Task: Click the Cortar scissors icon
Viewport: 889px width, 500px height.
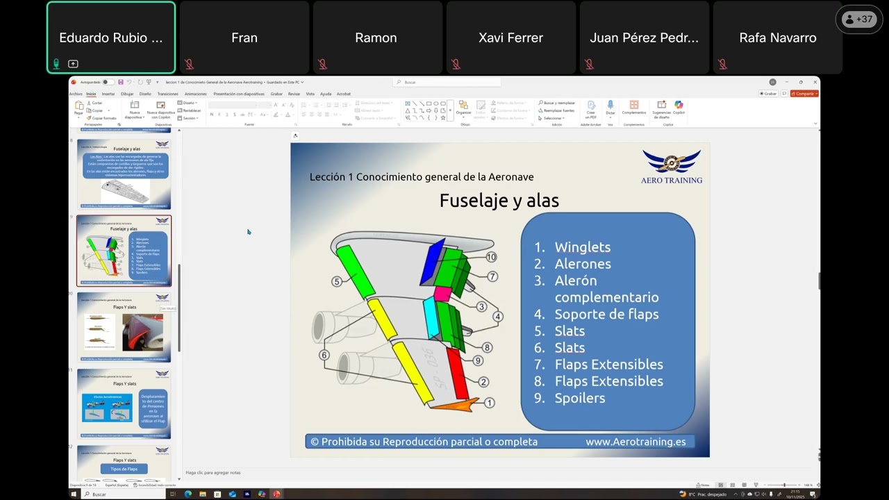Action: coord(89,103)
